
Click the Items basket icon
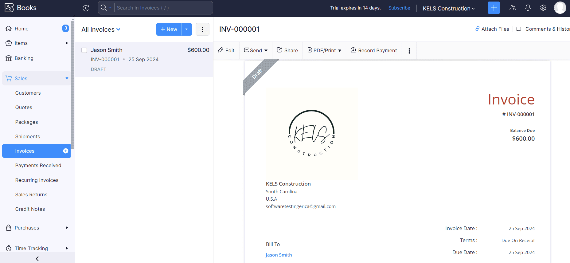9,43
